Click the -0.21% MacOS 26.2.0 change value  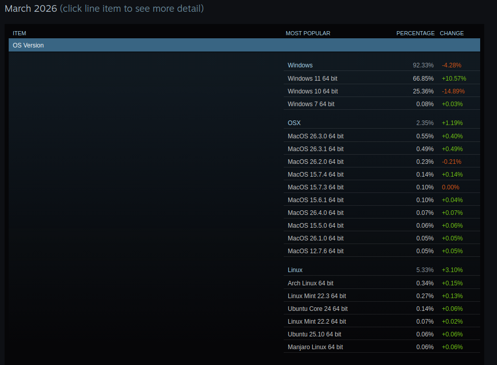452,161
